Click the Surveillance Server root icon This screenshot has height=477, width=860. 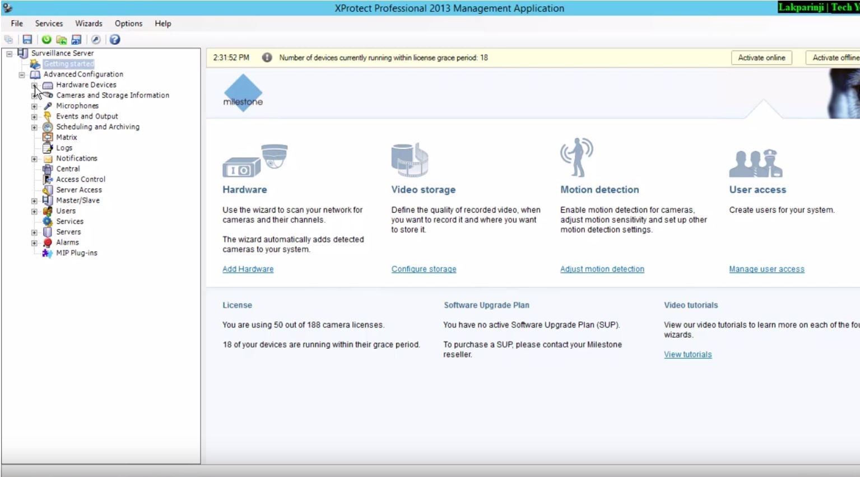click(22, 53)
